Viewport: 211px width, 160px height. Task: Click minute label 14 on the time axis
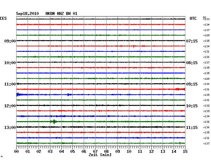(x=174, y=151)
